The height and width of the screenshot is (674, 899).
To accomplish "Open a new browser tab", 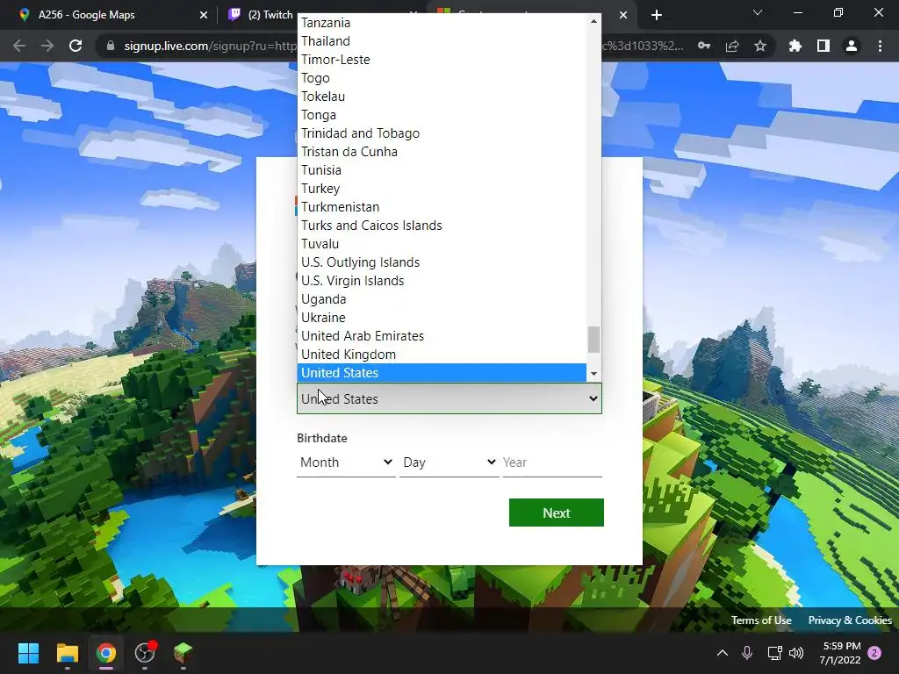I will (657, 15).
